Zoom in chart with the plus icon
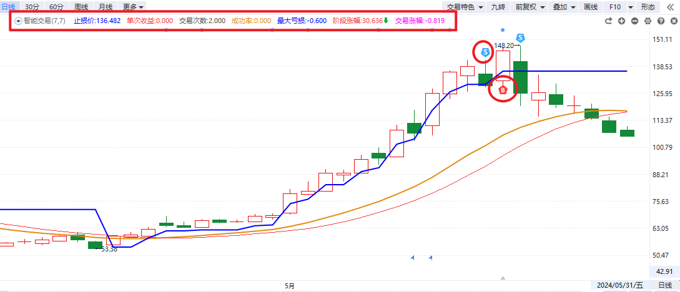This screenshot has width=680, height=292. pyautogui.click(x=621, y=21)
